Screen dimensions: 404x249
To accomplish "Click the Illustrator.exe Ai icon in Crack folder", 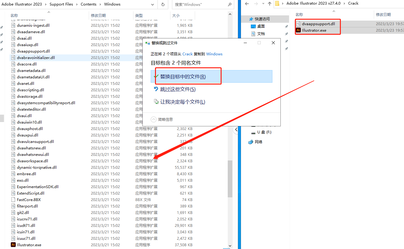I will (x=298, y=30).
